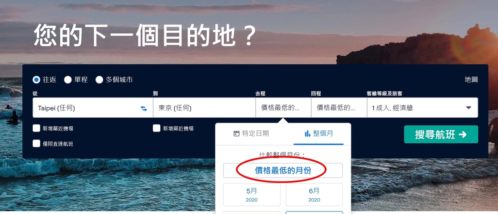
Task: Click the arrow icon in 搜尋航班 button
Action: click(462, 135)
